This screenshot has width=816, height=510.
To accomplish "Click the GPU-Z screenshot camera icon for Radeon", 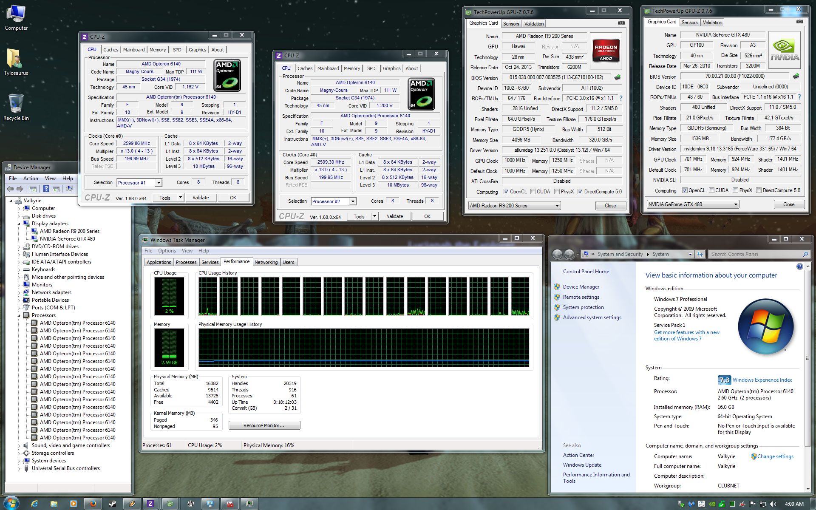I will [621, 23].
